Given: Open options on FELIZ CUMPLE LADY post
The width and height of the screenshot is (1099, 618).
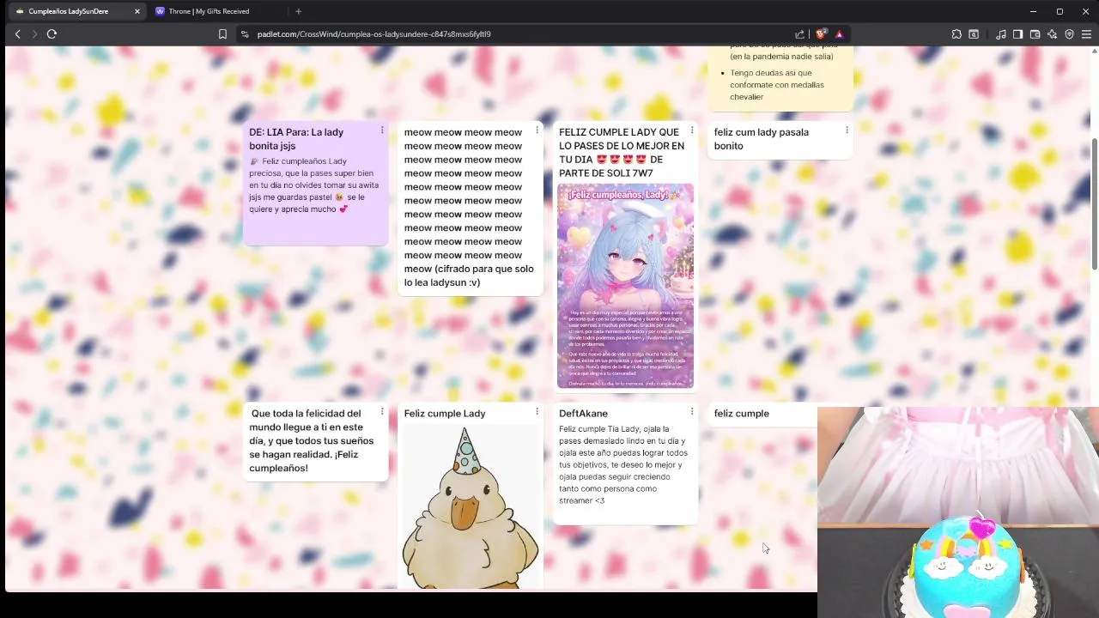Looking at the screenshot, I should click(692, 130).
